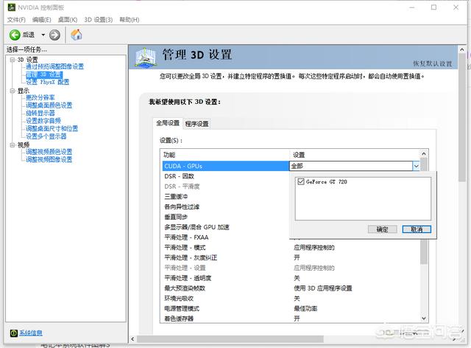
Task: Open the 系统信息 link
Action: [30, 333]
